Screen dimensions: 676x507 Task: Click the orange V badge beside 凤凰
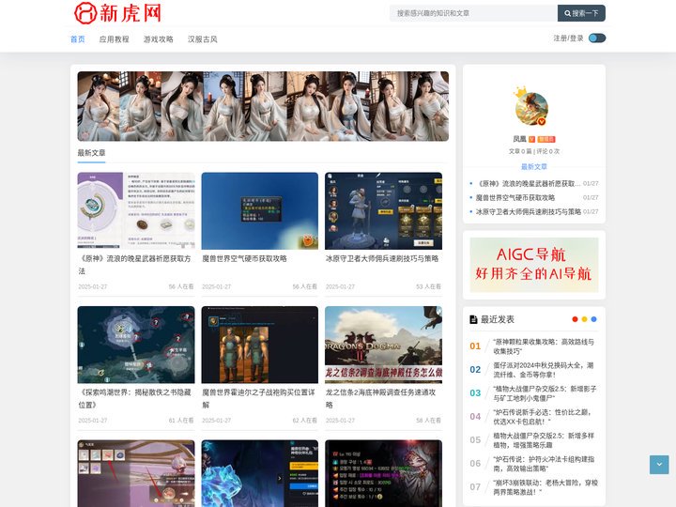[531, 139]
